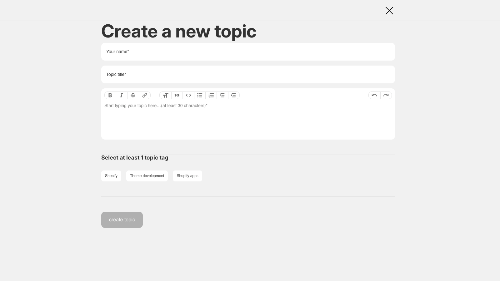Create a bulleted list
This screenshot has width=500, height=281.
point(200,95)
